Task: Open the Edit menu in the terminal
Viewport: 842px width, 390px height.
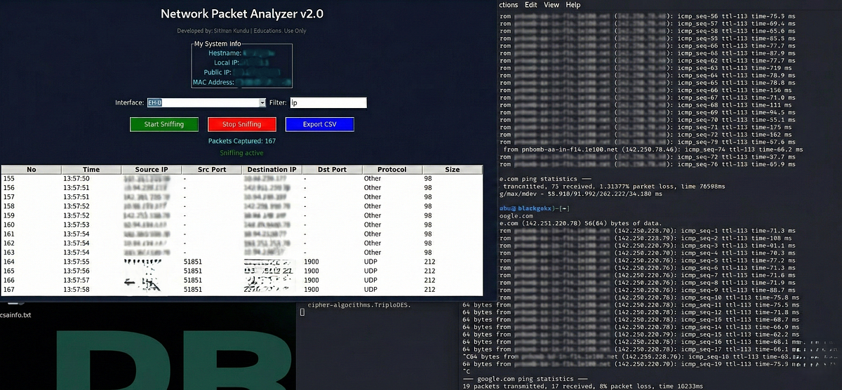Action: coord(531,5)
